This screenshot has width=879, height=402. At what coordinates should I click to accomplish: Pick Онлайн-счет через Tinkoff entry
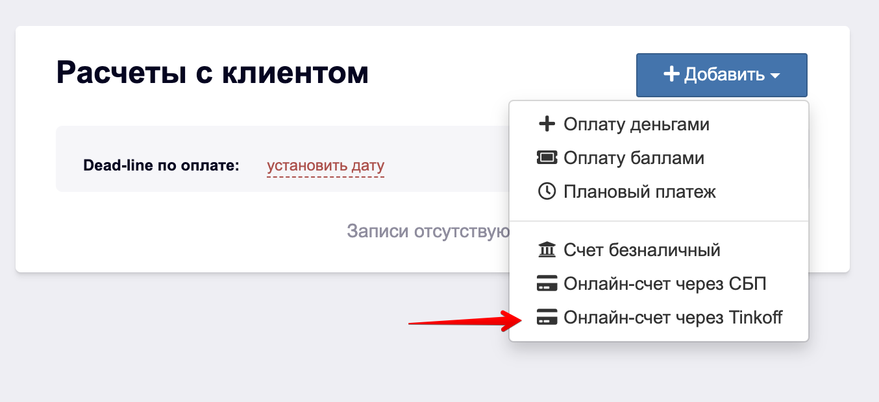pos(659,318)
